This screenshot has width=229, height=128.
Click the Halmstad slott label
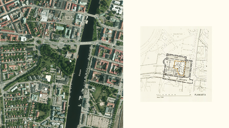coord(67,56)
